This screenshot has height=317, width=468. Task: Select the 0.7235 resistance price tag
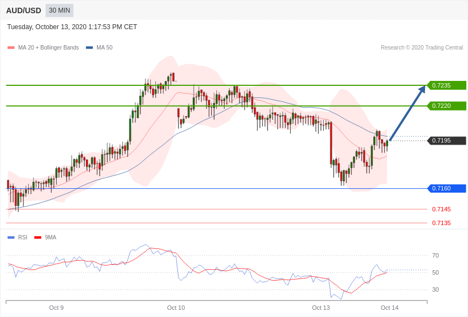point(447,85)
